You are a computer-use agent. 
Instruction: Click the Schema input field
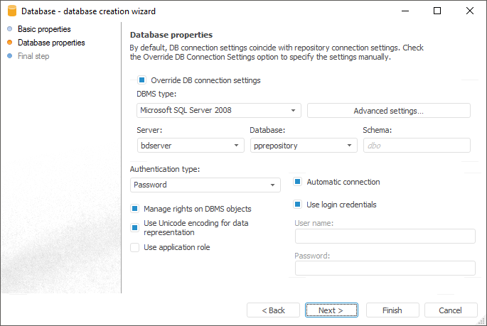[417, 146]
